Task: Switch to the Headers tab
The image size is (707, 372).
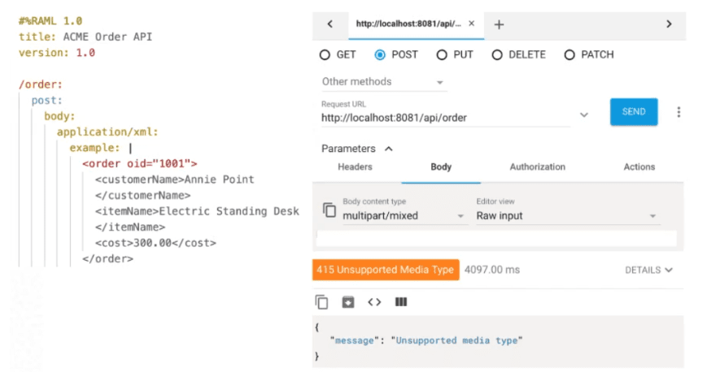Action: (x=355, y=167)
